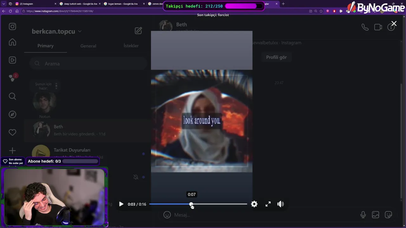Screen dimensions: 406x228
Task: Open Reels from the sidebar
Action: [12, 60]
